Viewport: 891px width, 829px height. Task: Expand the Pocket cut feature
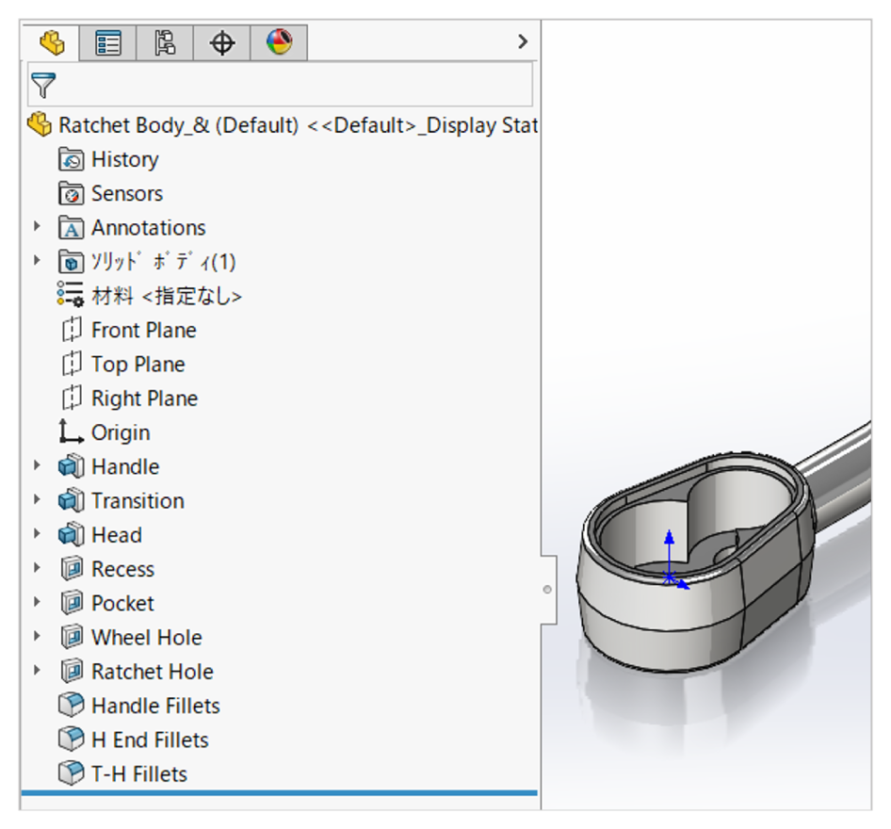(x=38, y=603)
